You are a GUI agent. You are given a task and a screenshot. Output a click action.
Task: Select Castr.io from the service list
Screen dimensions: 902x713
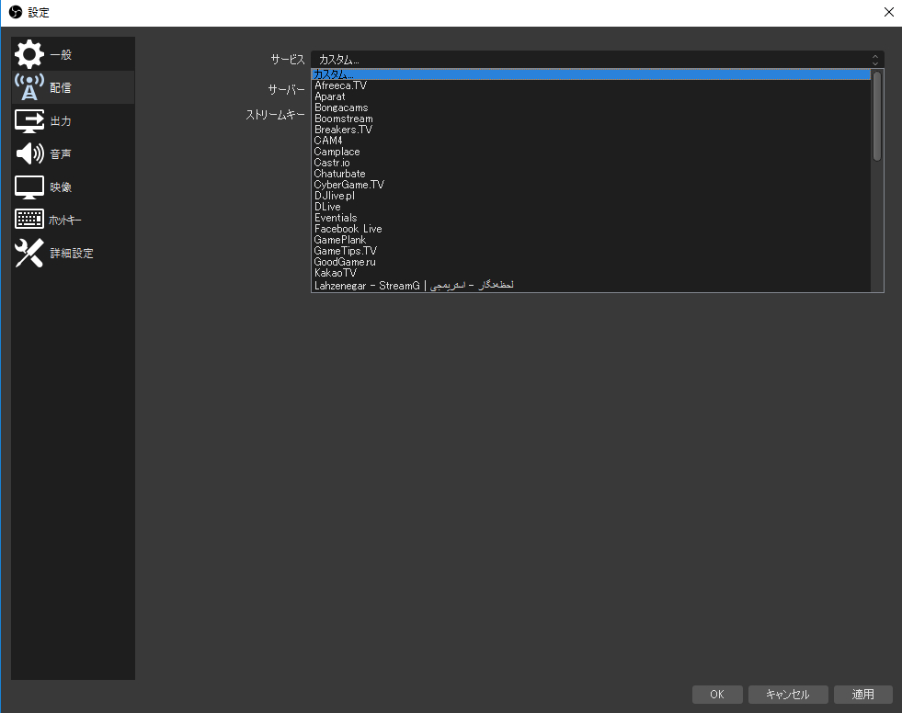pos(332,163)
